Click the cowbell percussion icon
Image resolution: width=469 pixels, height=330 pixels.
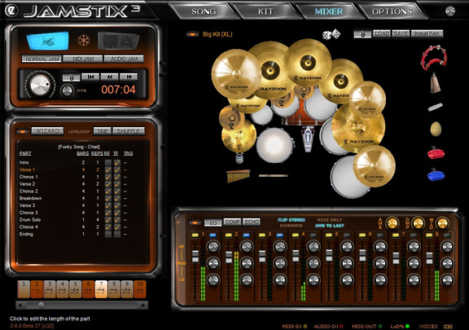click(436, 83)
